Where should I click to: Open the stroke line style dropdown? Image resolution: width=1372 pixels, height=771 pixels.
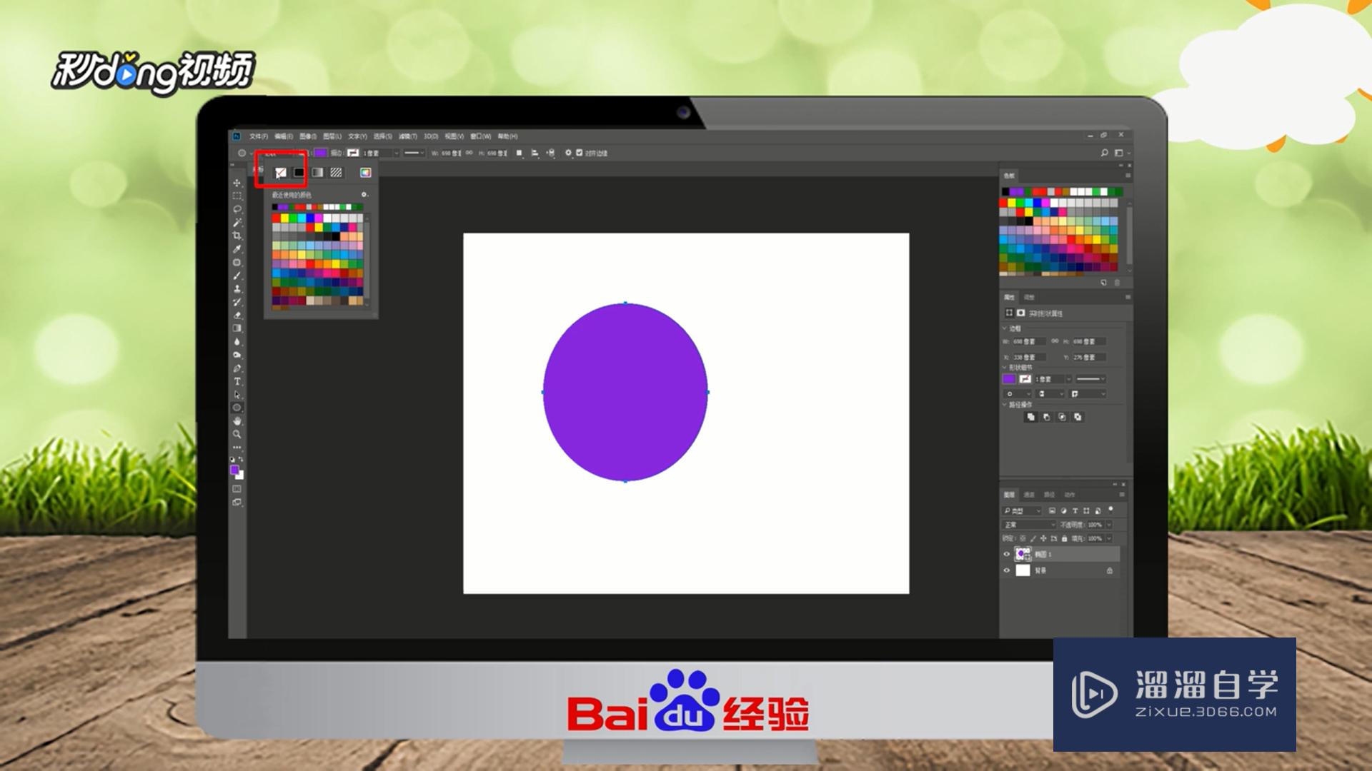click(x=414, y=153)
